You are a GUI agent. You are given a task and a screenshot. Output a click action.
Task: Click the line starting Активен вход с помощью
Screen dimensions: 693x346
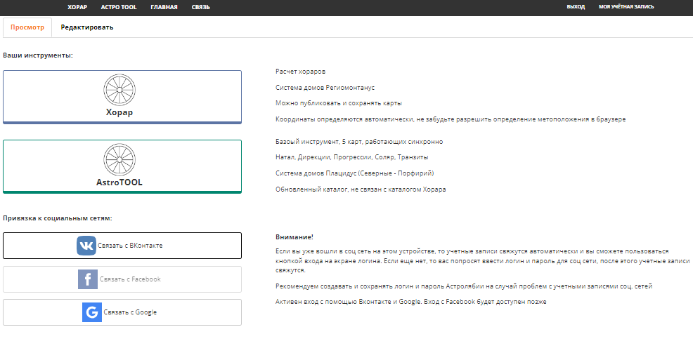click(410, 302)
